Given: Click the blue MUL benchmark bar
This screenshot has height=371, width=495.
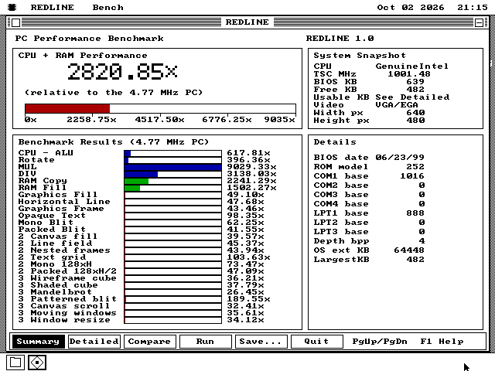Looking at the screenshot, I should click(x=172, y=167).
